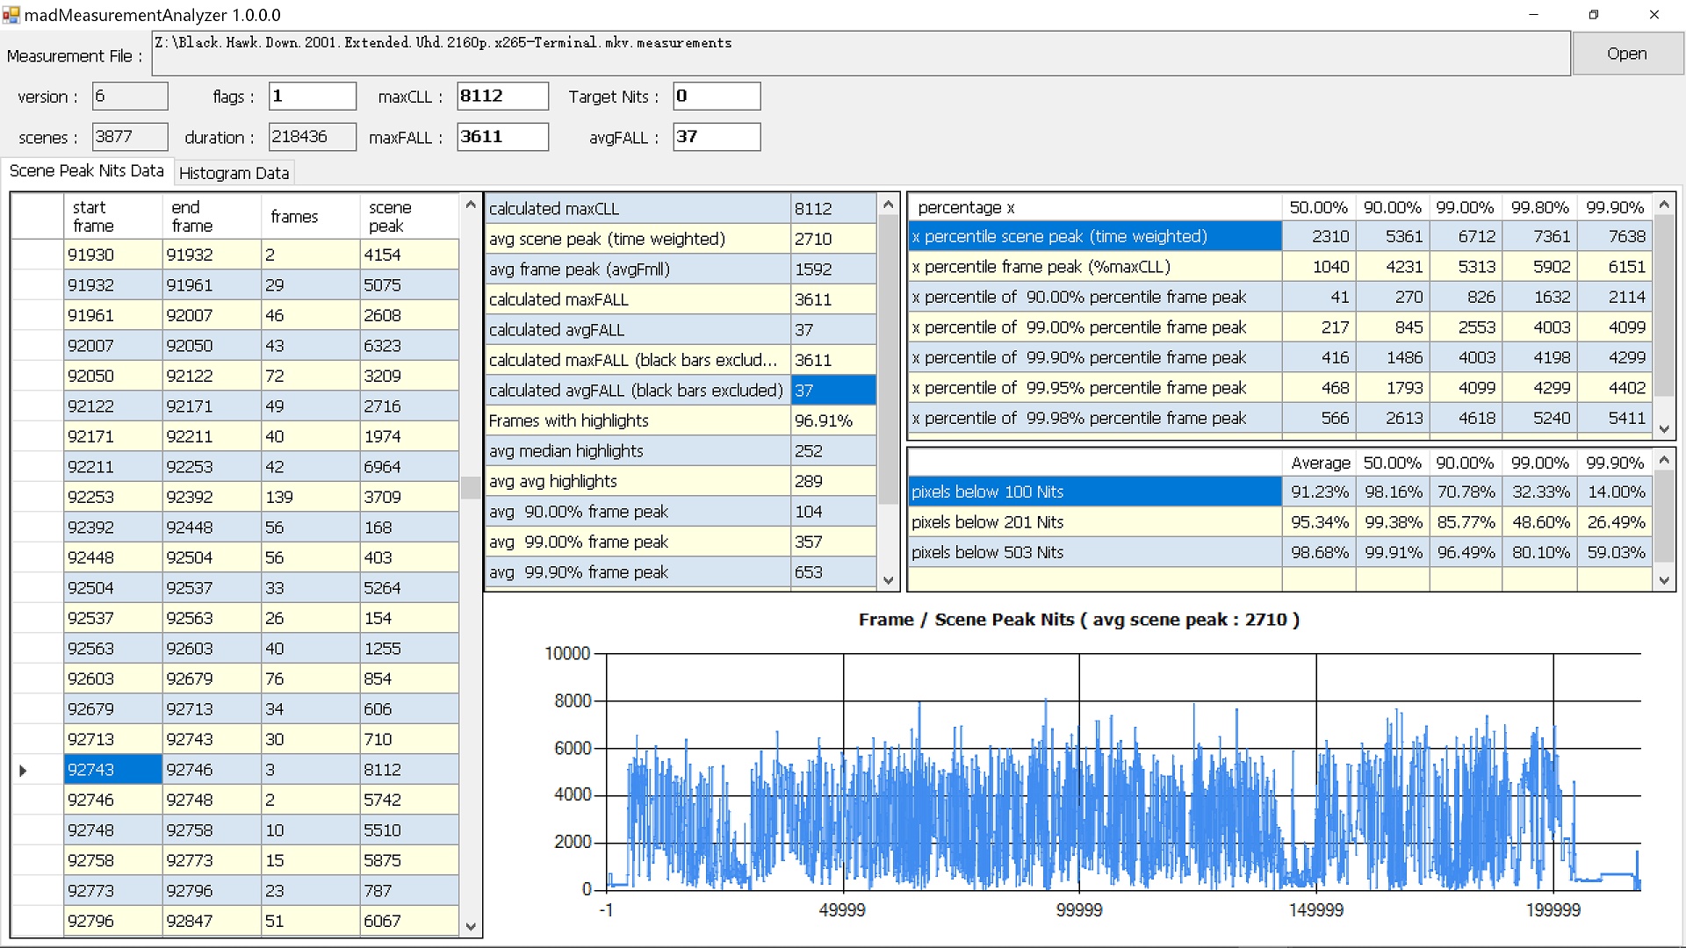Click the 99.80% column header in percentile table
Screen dimensions: 1686x948
1539,208
